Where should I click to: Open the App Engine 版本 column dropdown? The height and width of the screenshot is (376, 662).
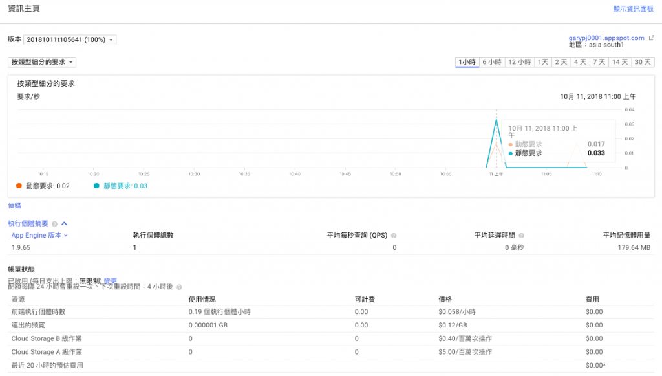click(x=39, y=236)
